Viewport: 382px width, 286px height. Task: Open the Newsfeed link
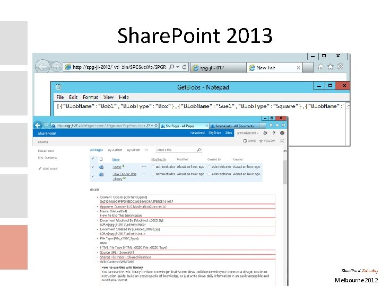(x=197, y=133)
